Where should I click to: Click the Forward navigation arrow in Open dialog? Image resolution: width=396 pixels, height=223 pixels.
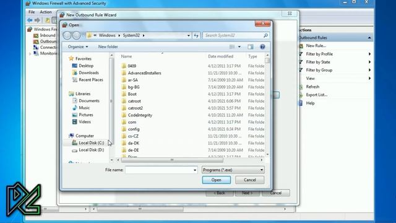tap(76, 35)
